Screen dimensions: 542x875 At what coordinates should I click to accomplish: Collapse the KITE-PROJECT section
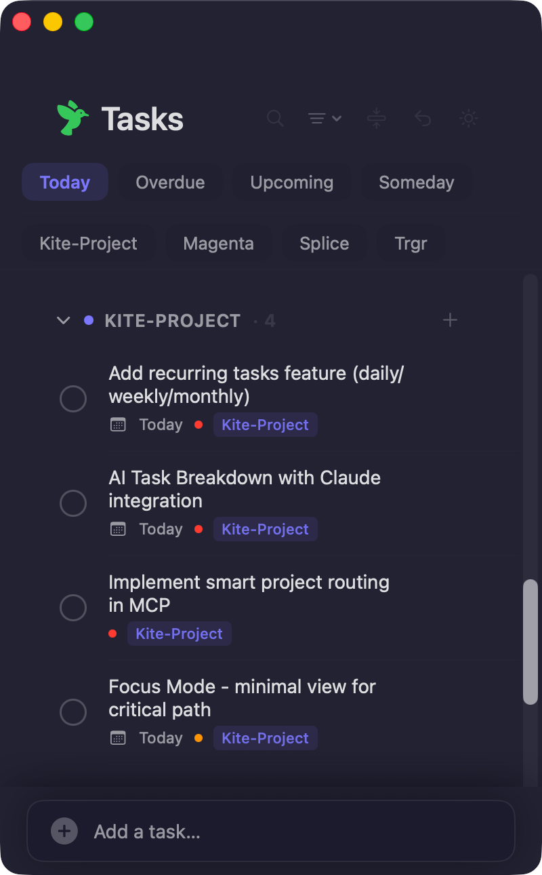[63, 320]
